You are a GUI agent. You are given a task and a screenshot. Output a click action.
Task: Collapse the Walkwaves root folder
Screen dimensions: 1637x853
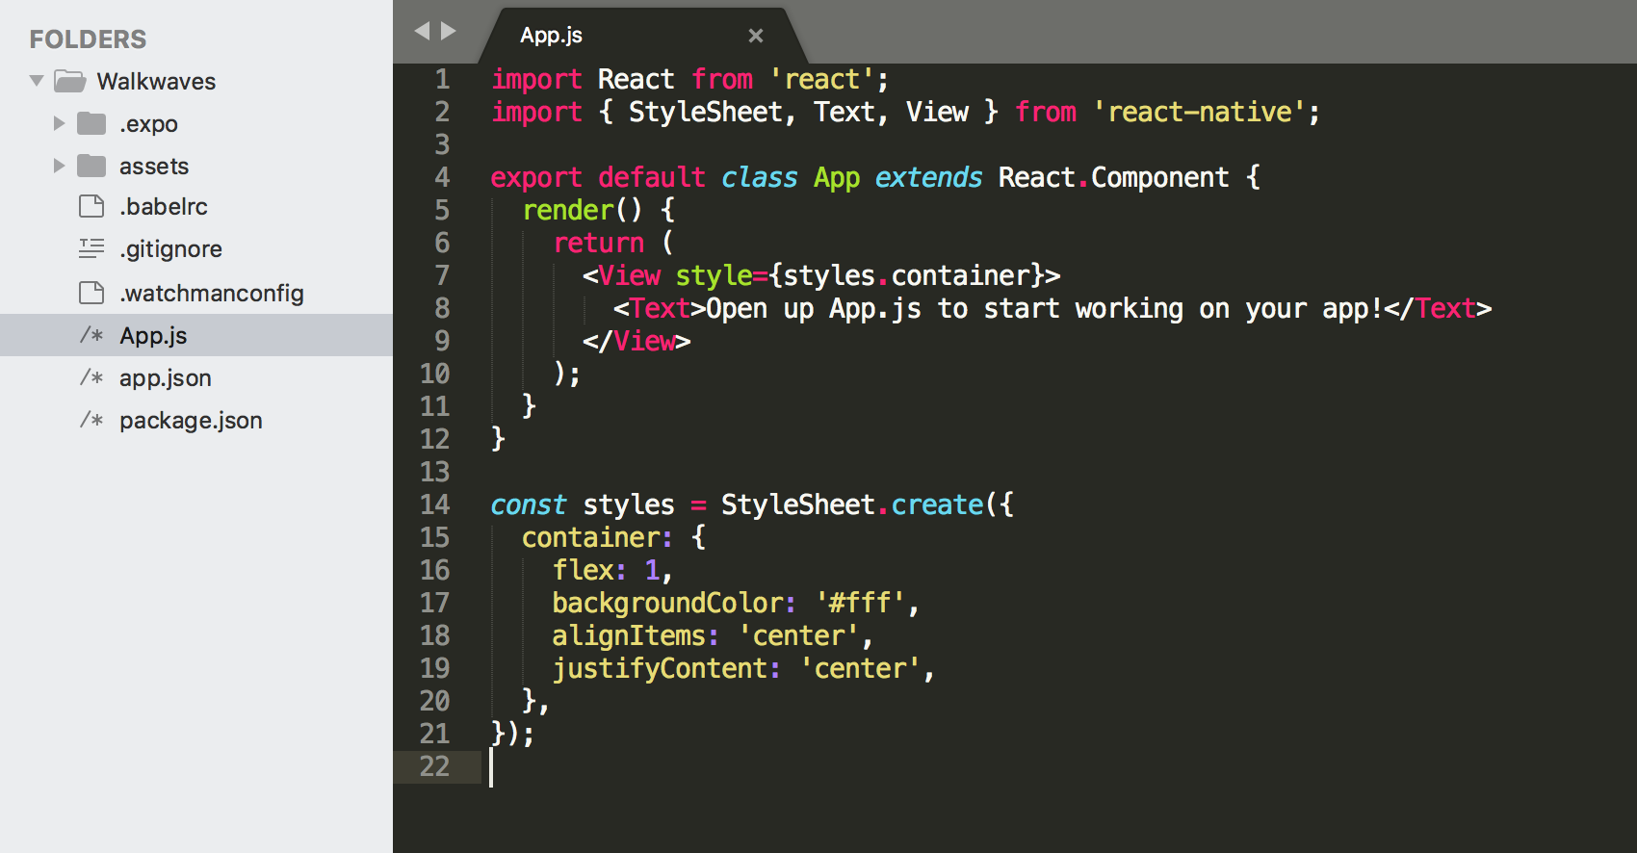(x=37, y=81)
